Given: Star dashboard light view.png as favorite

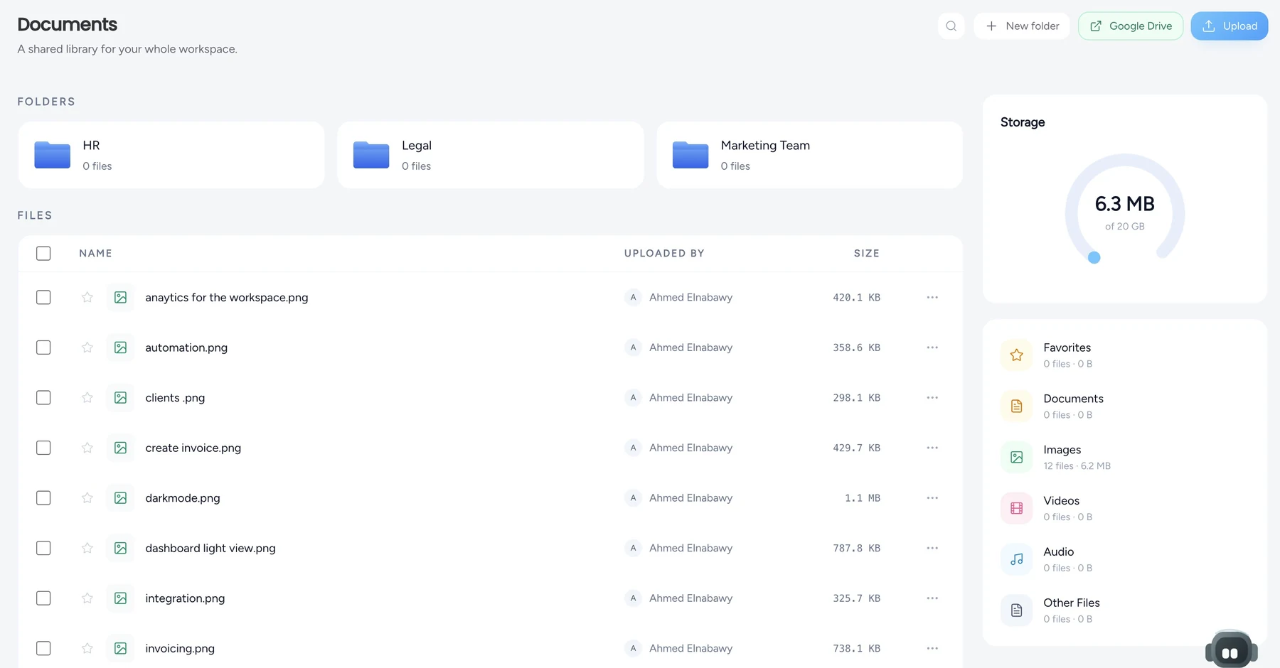Looking at the screenshot, I should coord(87,548).
